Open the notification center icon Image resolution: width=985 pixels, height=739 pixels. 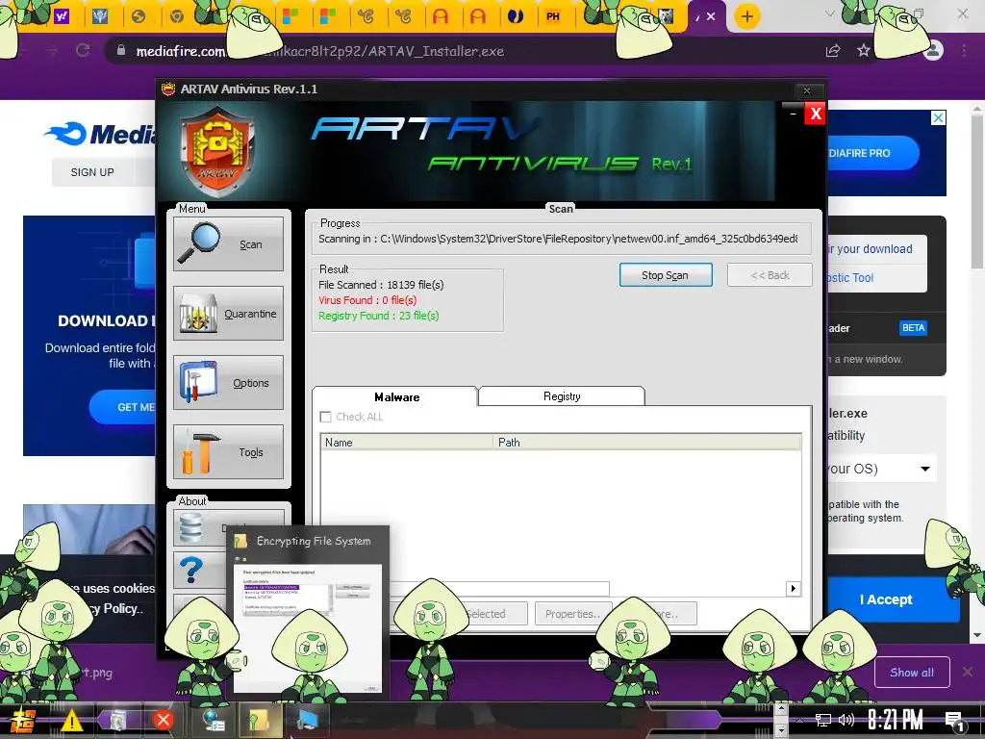955,721
